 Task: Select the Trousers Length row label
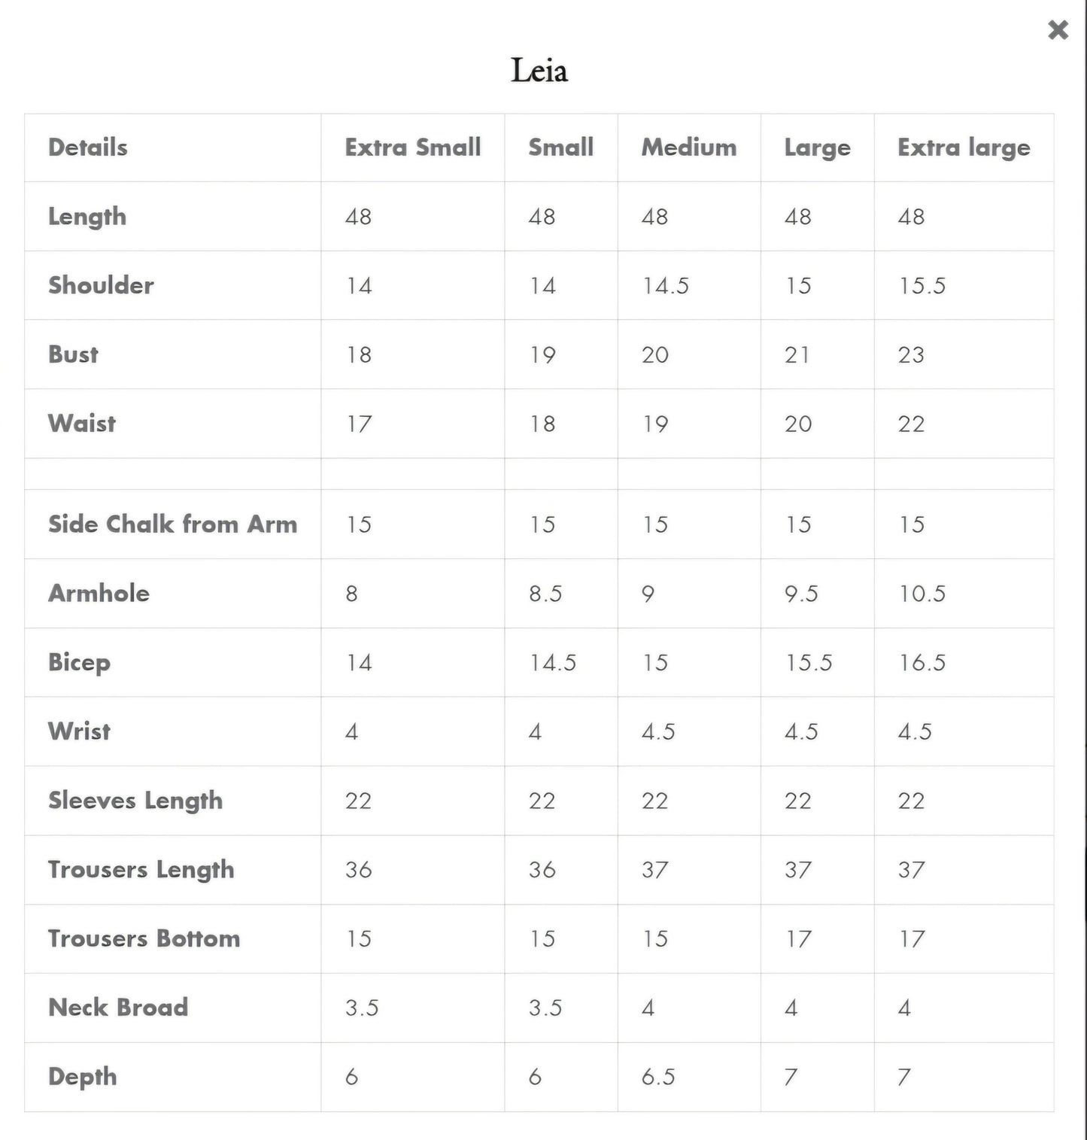(x=141, y=870)
